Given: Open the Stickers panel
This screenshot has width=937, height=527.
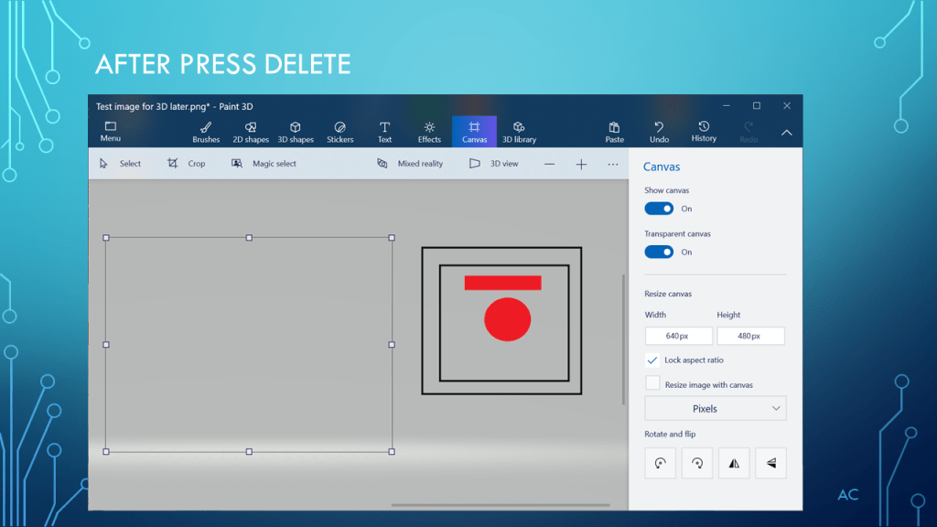Looking at the screenshot, I should pos(339,132).
